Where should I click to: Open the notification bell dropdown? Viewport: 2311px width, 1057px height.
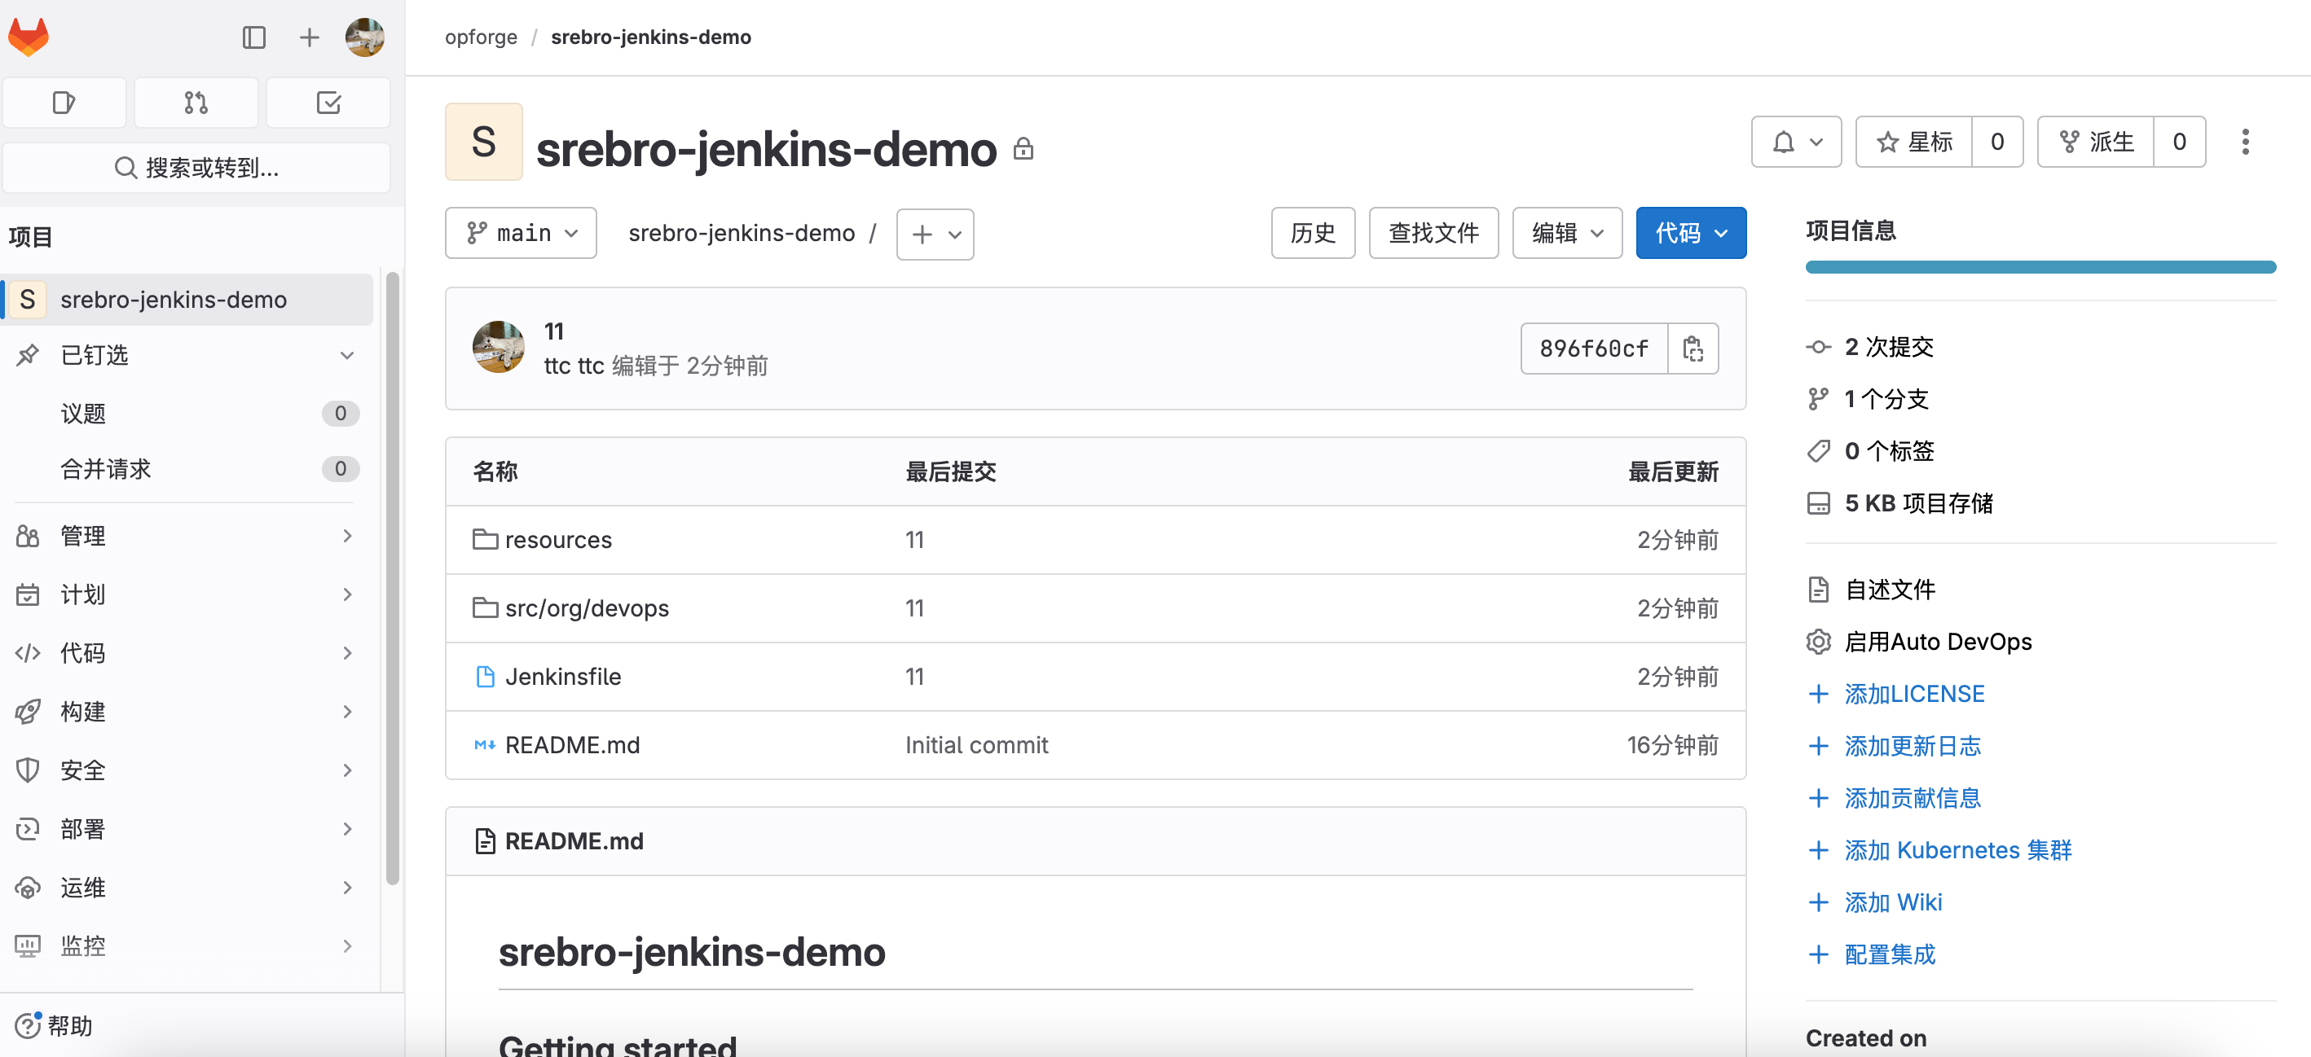(1796, 142)
